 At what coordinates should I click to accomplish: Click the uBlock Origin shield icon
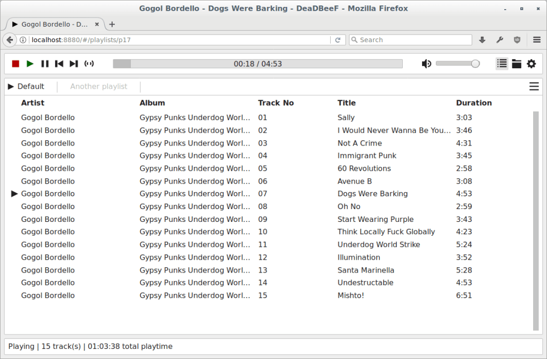517,39
